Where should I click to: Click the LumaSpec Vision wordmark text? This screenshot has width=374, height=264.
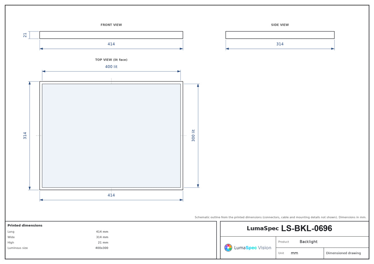252,248
